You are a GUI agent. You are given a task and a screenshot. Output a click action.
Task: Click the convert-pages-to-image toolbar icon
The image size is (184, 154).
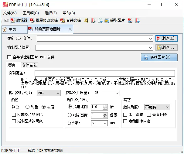tap(130, 20)
